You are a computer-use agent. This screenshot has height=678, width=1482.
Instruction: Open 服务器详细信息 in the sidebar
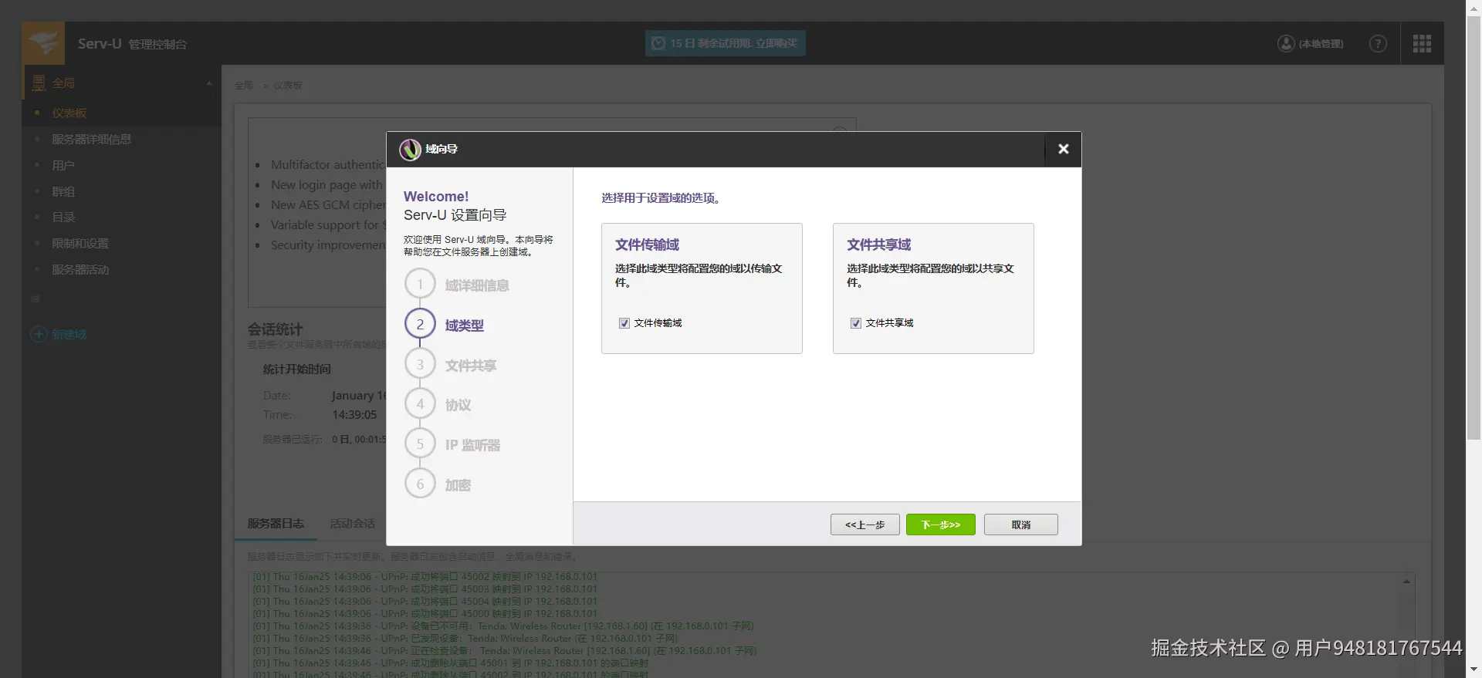[91, 140]
